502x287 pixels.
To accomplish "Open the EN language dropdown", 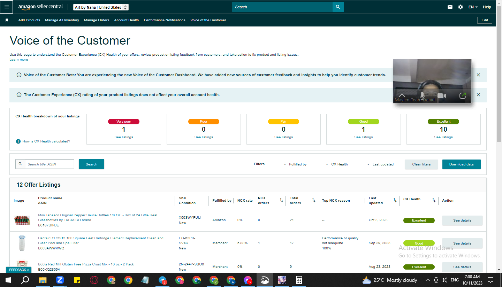I will (x=473, y=7).
